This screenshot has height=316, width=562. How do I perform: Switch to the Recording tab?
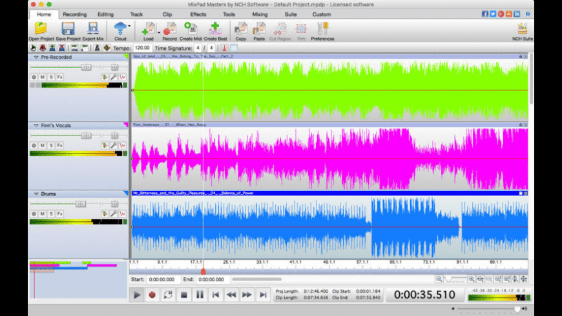coord(74,14)
